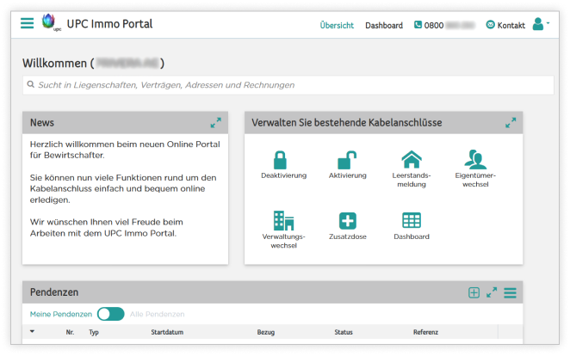Expand the Pendenzen panel
This screenshot has height=356, width=570.
492,292
